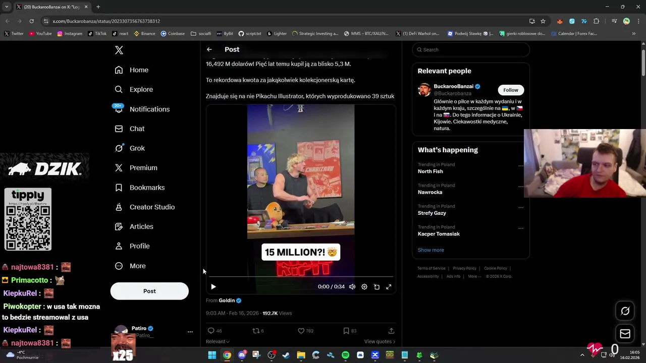Open Twitter bookmark in bookmarks bar

point(14,34)
